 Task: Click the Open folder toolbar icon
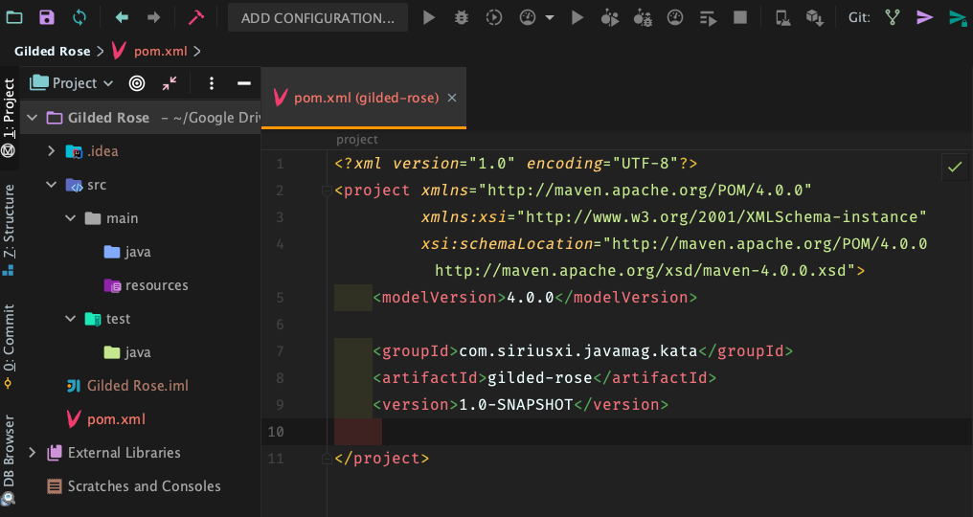coord(13,17)
